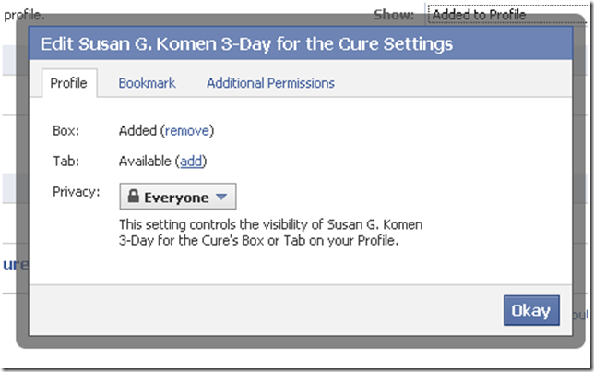Screen dimensions: 594x372
Task: Click the lock icon in Privacy selector
Action: click(134, 198)
